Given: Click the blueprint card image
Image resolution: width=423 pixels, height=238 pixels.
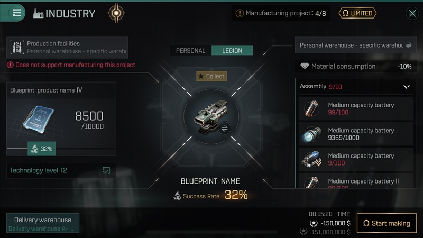Looking at the screenshot, I should [38, 119].
